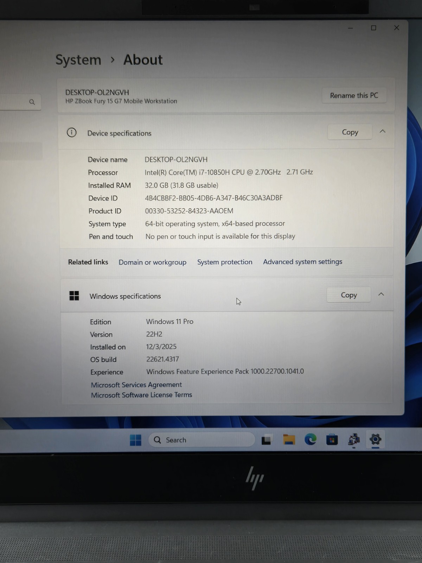
Task: Collapse the Windows specifications section
Action: (381, 294)
